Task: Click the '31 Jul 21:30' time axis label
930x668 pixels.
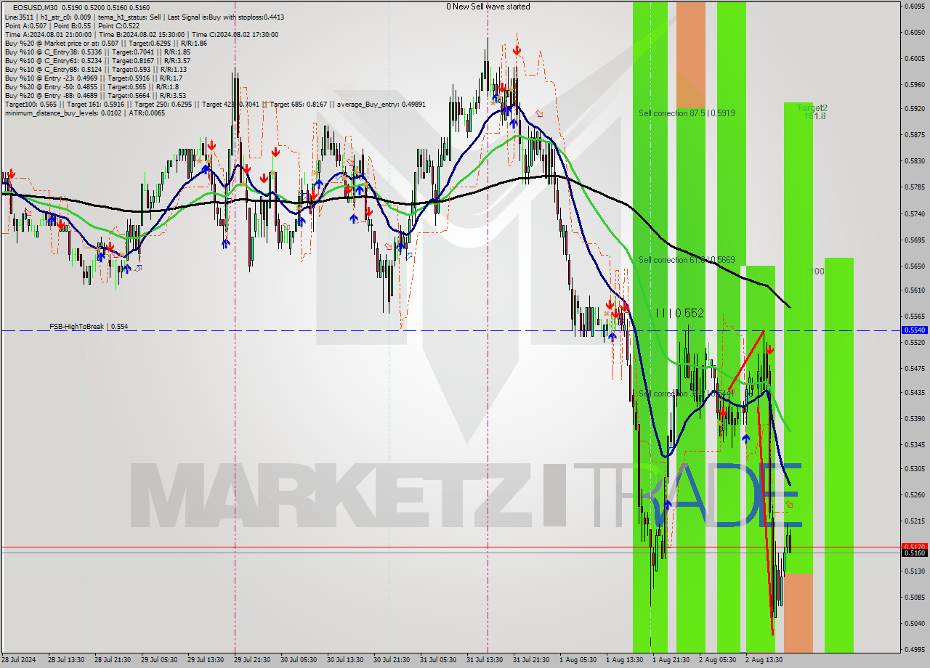Action: coord(531,660)
